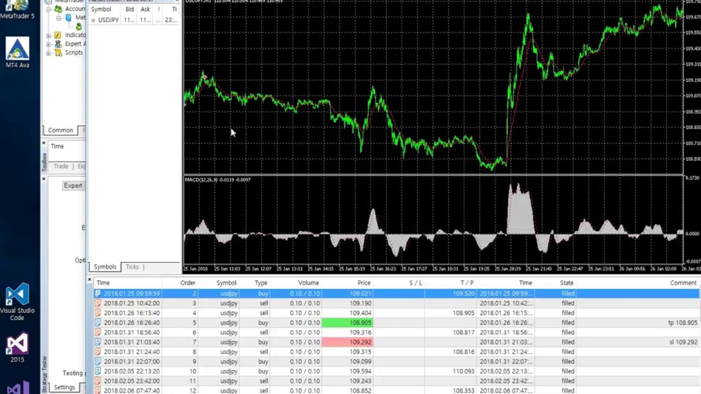Close the Strategy Tester panel with Expert button
This screenshot has width=701, height=394.
point(44,179)
